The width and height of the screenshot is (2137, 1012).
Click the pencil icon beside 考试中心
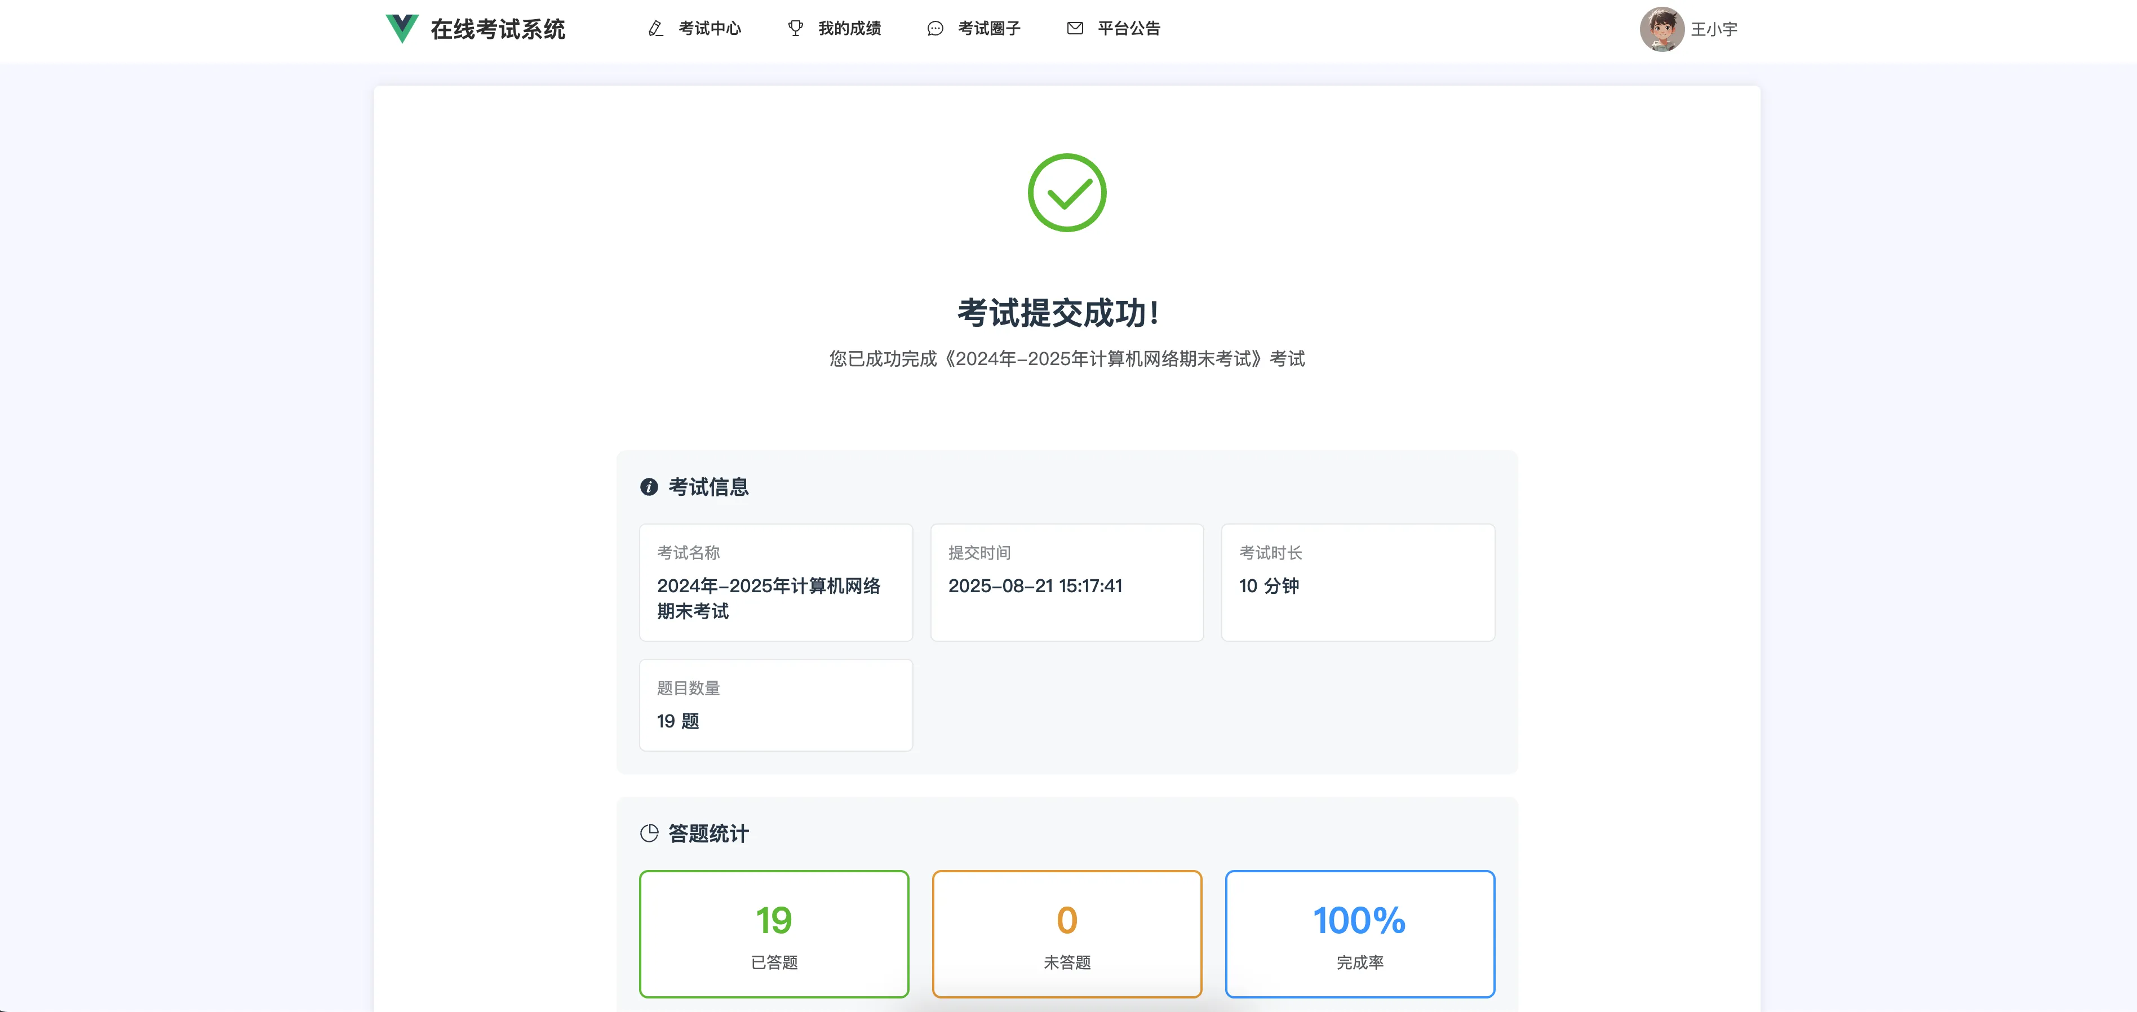(x=655, y=29)
